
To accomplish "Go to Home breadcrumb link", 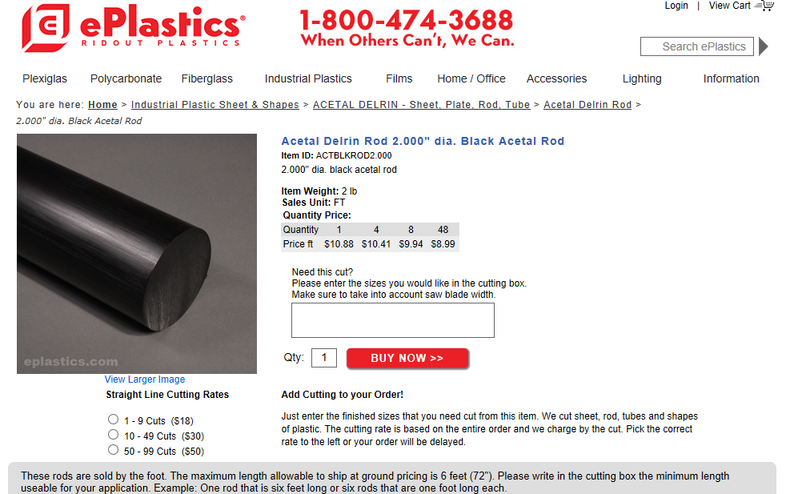I will pyautogui.click(x=102, y=104).
